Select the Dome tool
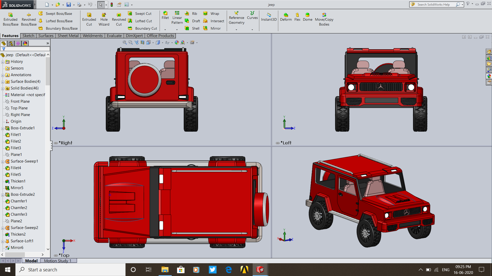The height and width of the screenshot is (276, 492). [x=307, y=17]
